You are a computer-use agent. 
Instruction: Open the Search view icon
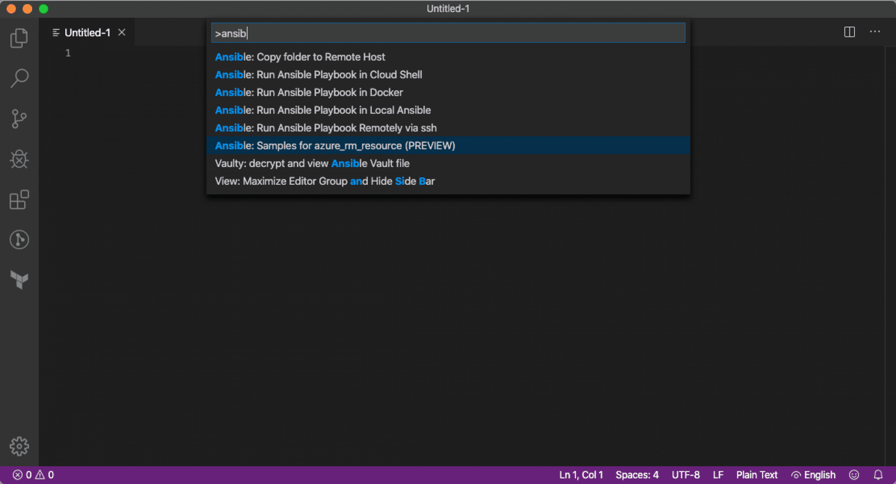pyautogui.click(x=19, y=78)
